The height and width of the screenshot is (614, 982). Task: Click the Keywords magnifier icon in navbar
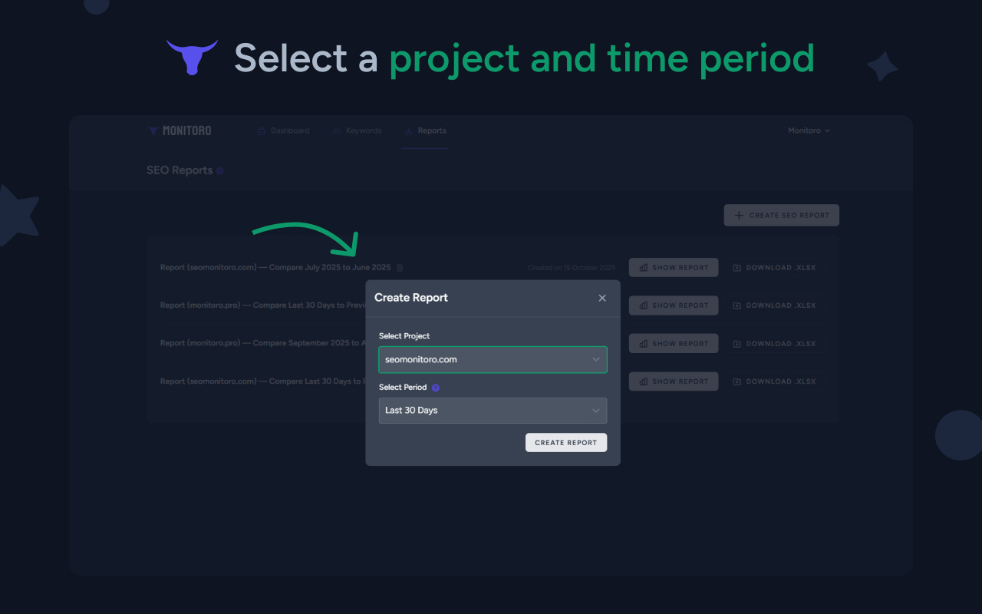click(335, 130)
